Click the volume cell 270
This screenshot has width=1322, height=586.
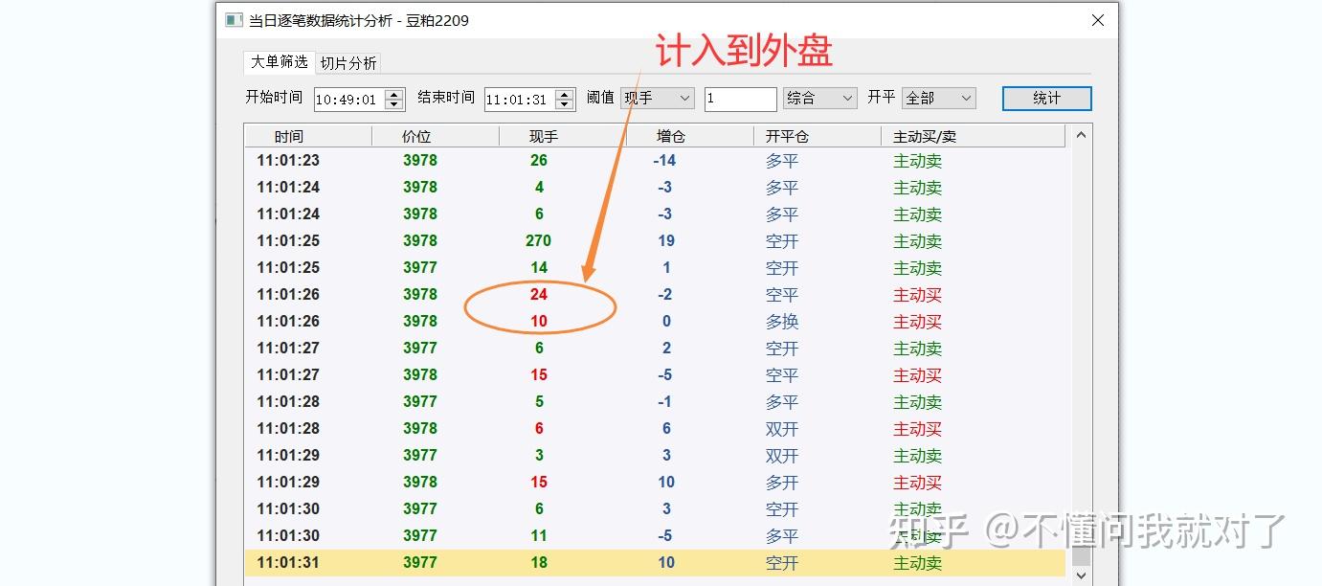coord(539,240)
